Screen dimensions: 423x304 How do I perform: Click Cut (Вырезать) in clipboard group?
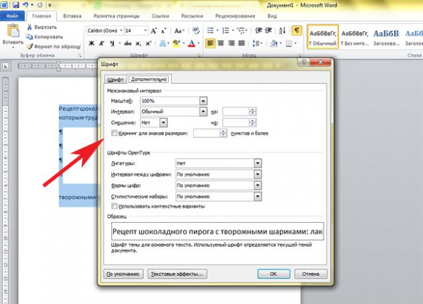point(42,27)
